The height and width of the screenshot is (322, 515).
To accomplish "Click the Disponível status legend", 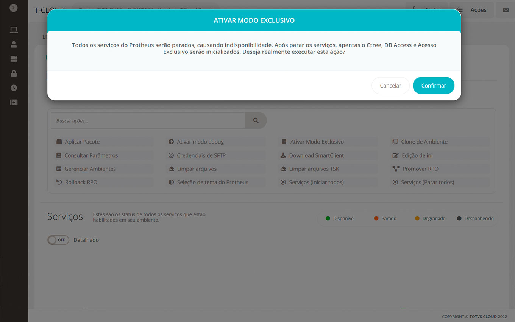I will click(340, 219).
